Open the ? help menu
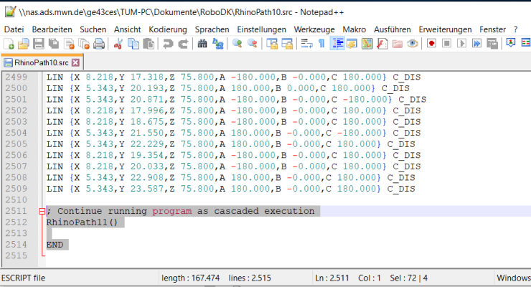Screen dimensions: 531x287 pyautogui.click(x=515, y=29)
